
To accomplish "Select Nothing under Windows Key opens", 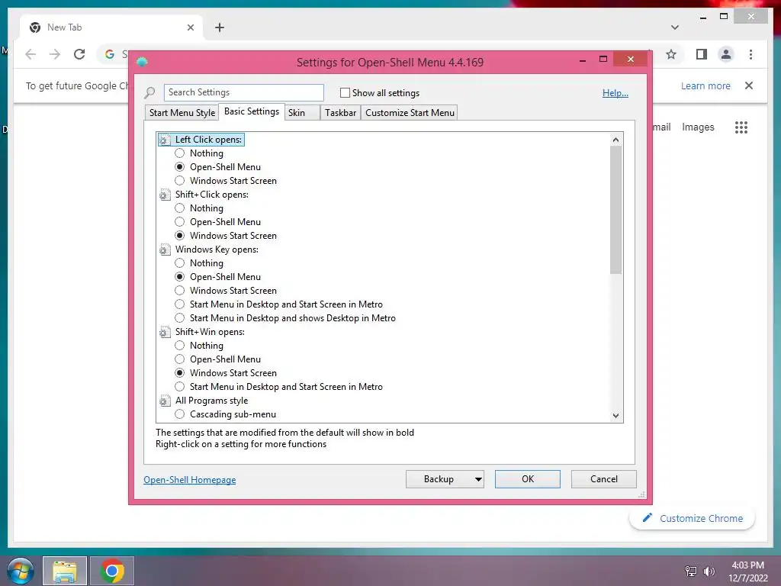I will point(180,263).
